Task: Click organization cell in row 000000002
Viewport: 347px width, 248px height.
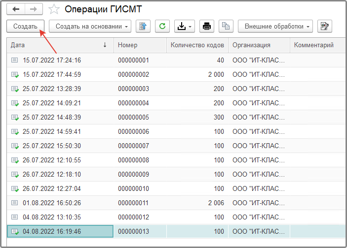Action: pos(259,75)
